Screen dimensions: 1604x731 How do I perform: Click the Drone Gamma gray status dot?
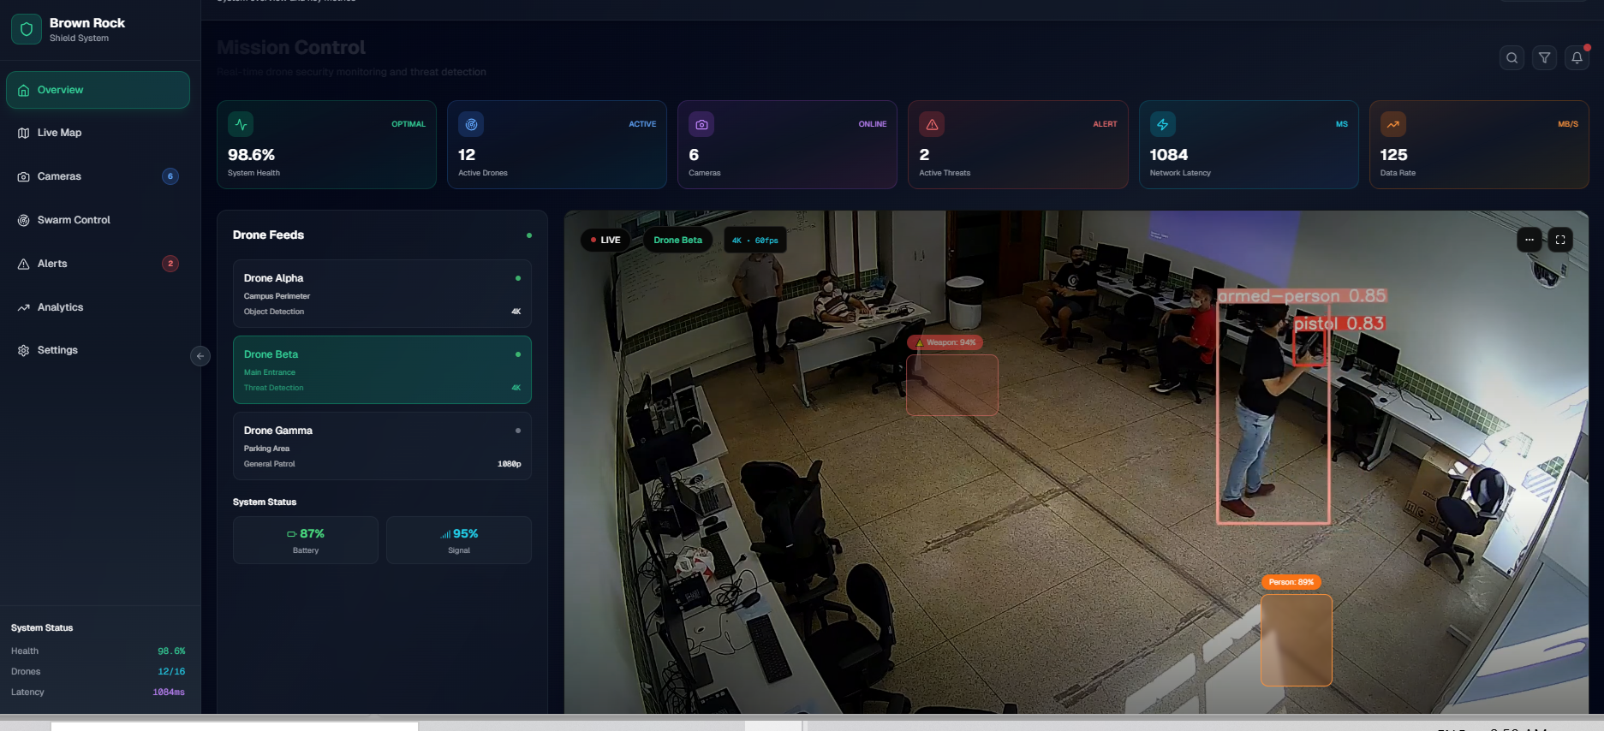coord(518,431)
